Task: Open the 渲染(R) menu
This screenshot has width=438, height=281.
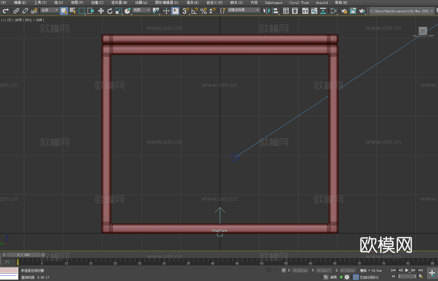Action: click(x=192, y=2)
